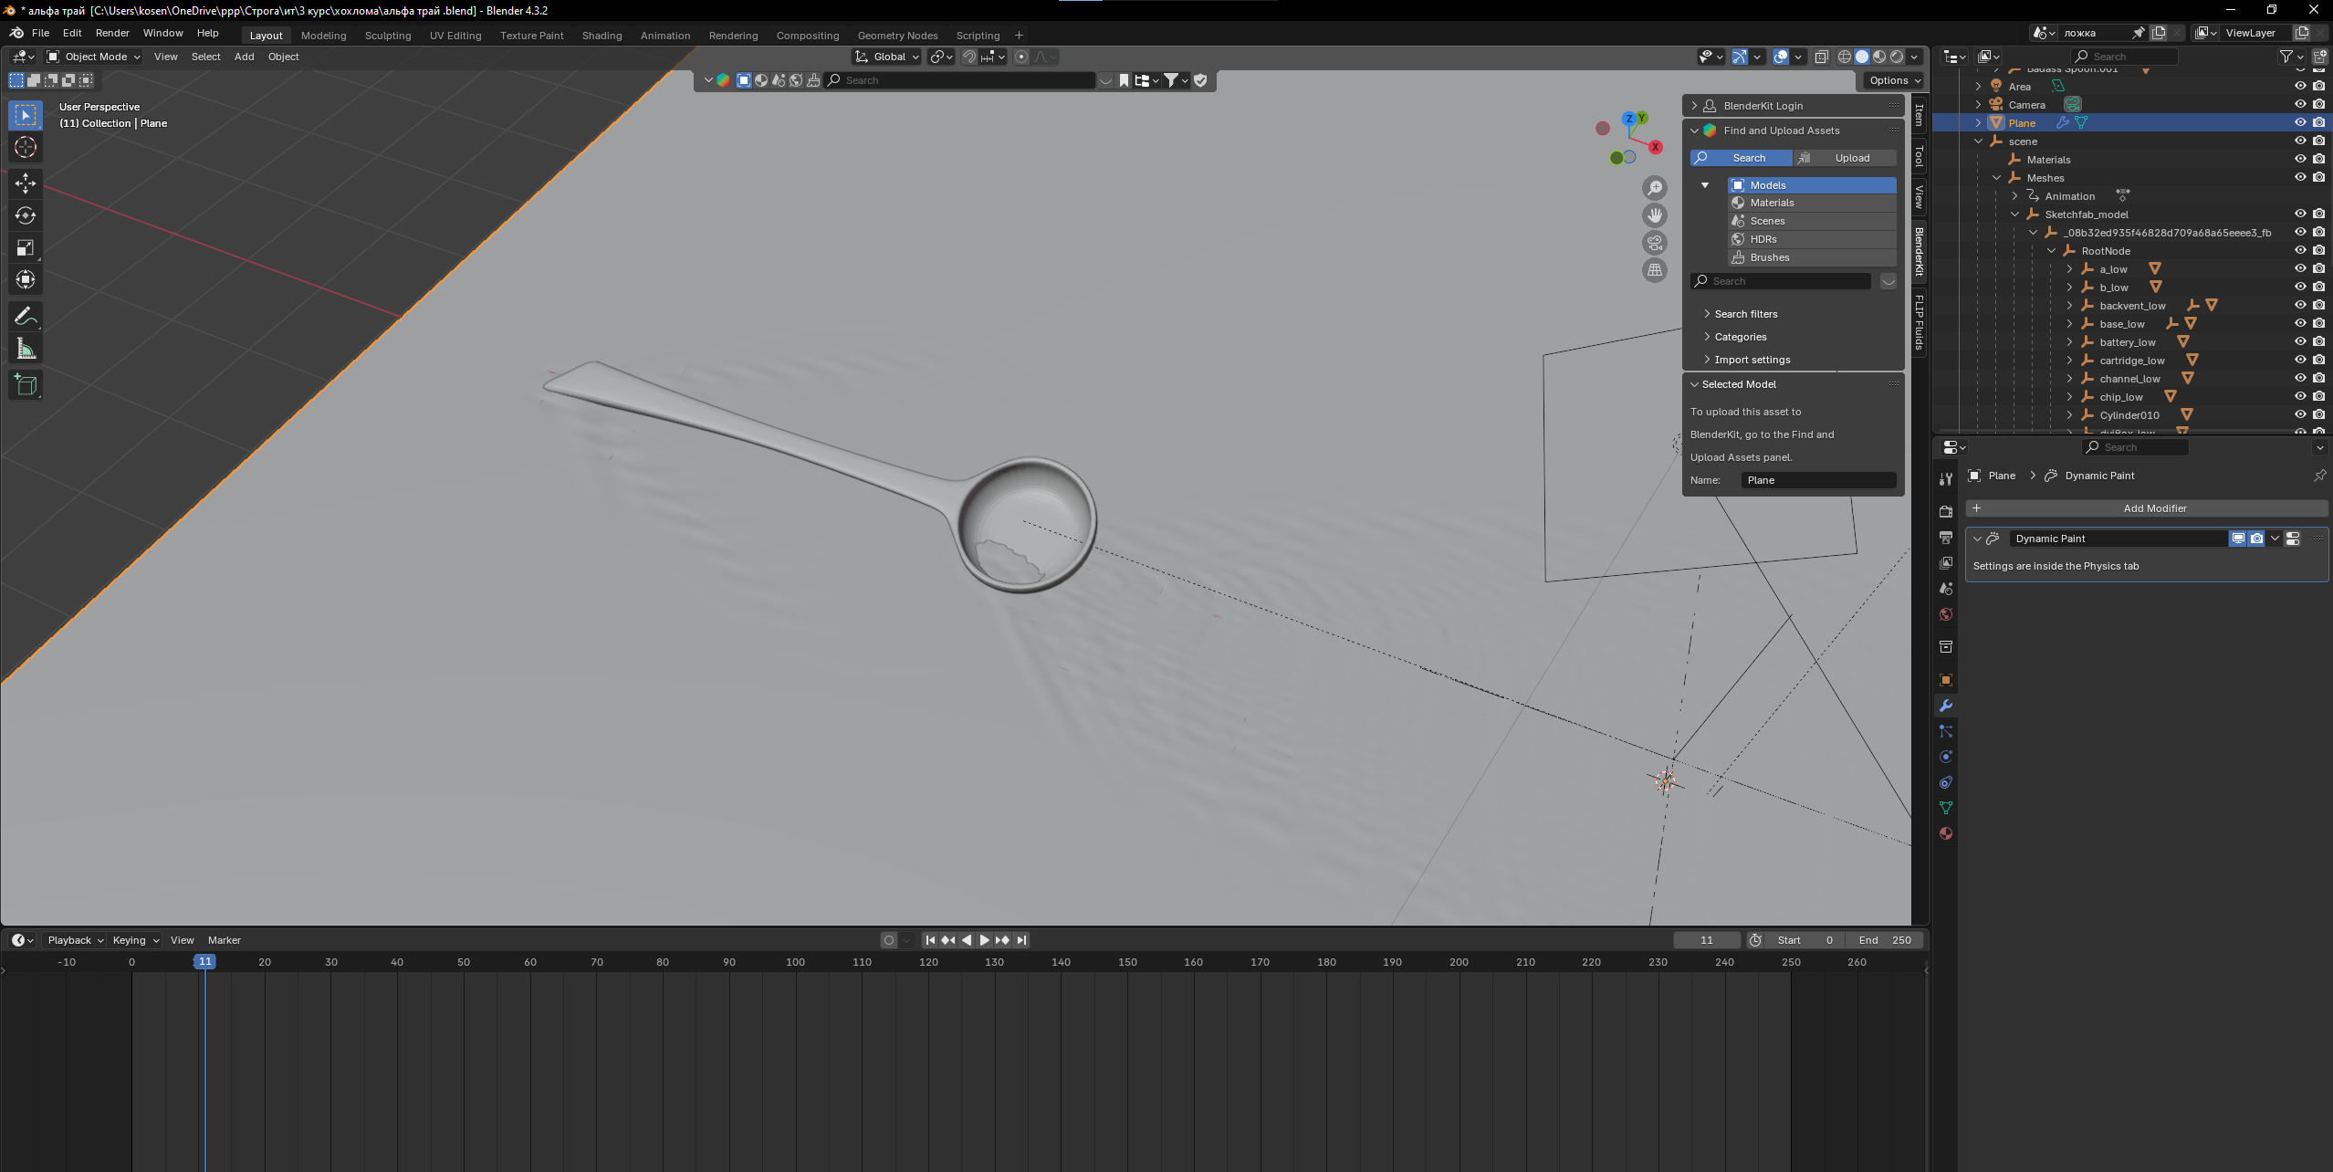Toggle visibility of battery_low object

(x=2299, y=341)
